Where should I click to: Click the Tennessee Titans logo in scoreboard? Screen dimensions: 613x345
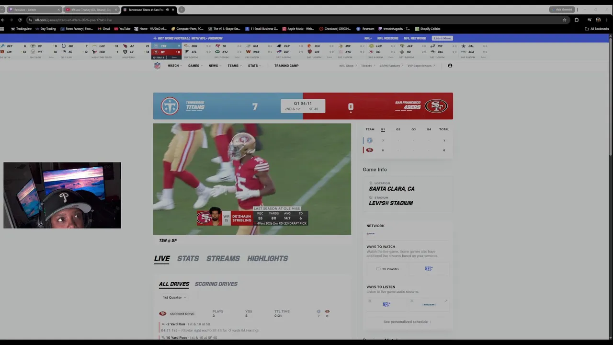click(170, 106)
